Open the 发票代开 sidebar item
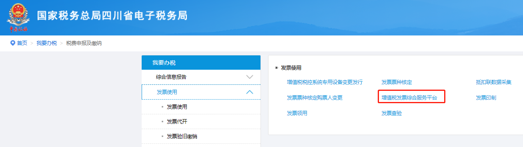 point(177,122)
